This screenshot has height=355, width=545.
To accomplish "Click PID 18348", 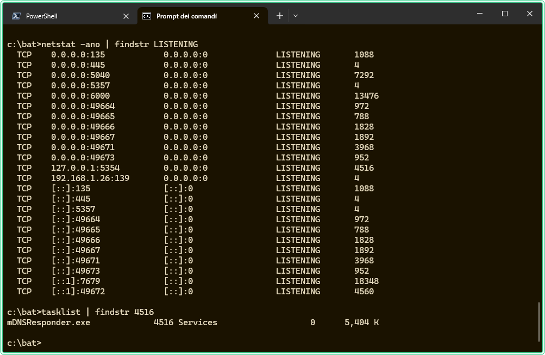I will click(366, 281).
